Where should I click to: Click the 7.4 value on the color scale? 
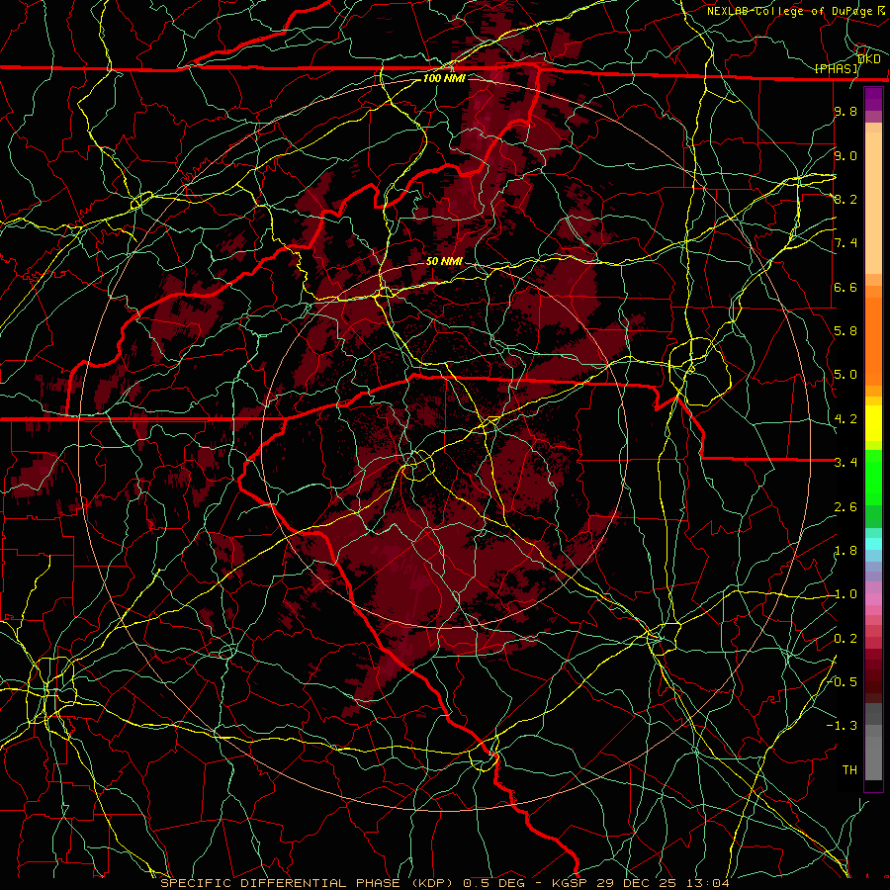click(845, 243)
